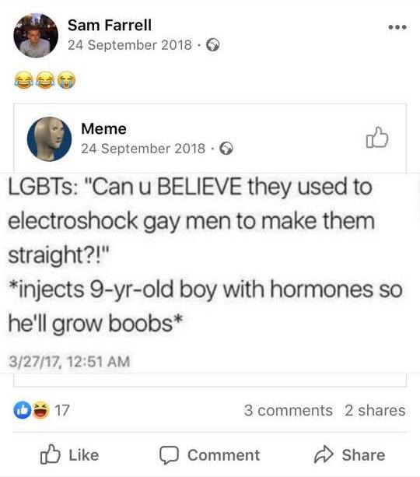Open the Meme page name link
This screenshot has height=477, width=420.
[103, 128]
